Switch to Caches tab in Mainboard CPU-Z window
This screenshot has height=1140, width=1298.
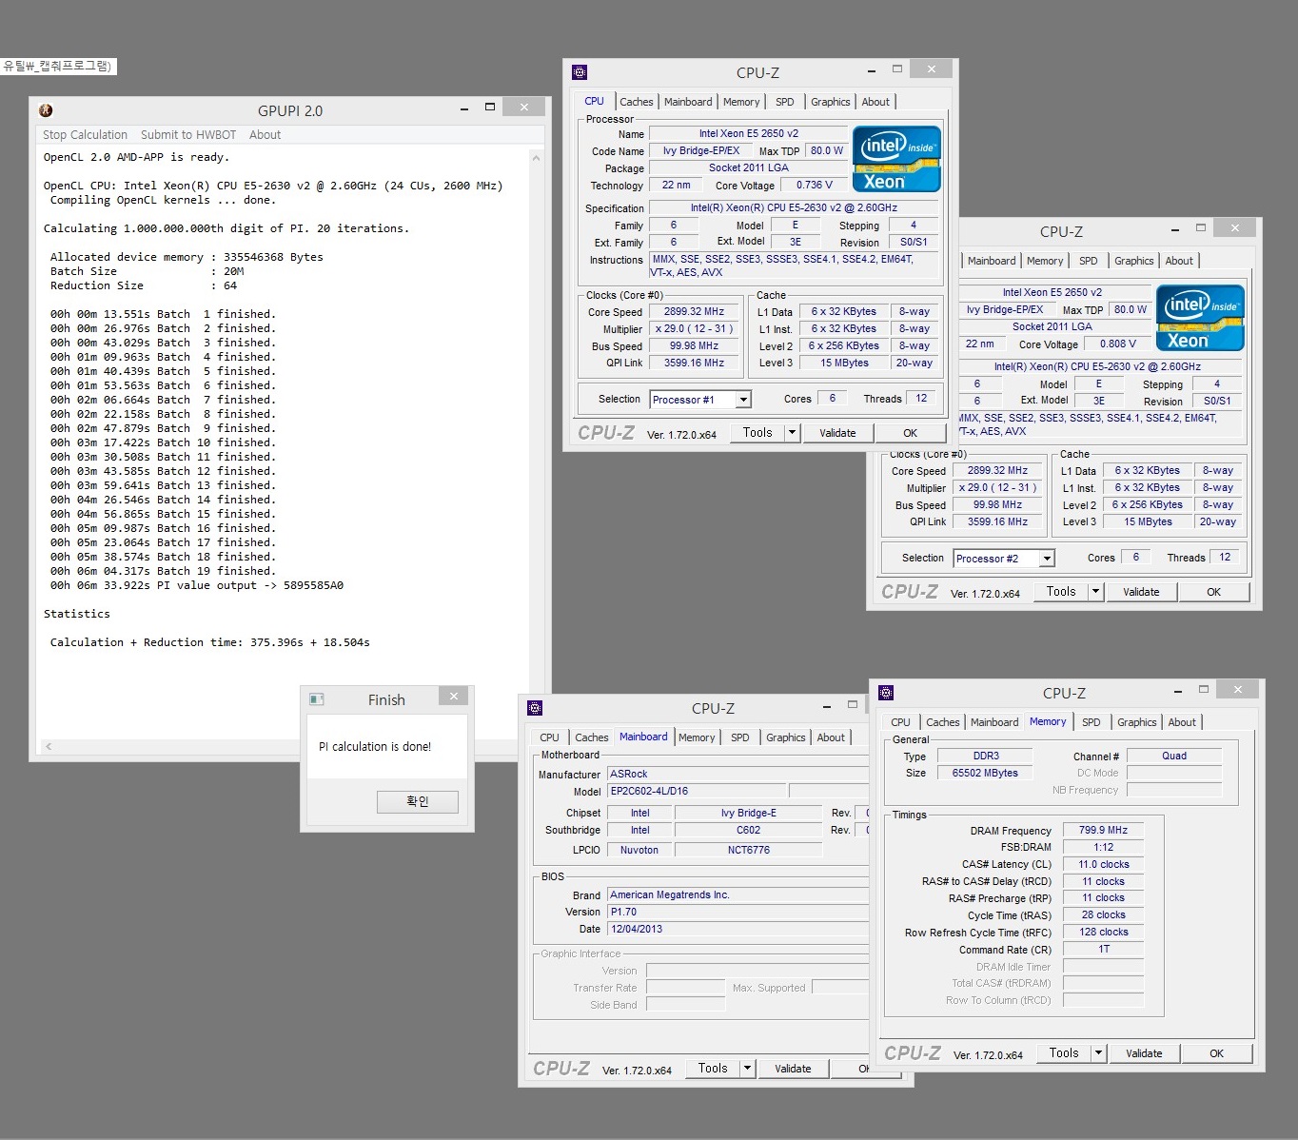pos(592,737)
